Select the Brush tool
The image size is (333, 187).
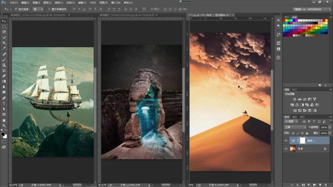pyautogui.click(x=4, y=59)
